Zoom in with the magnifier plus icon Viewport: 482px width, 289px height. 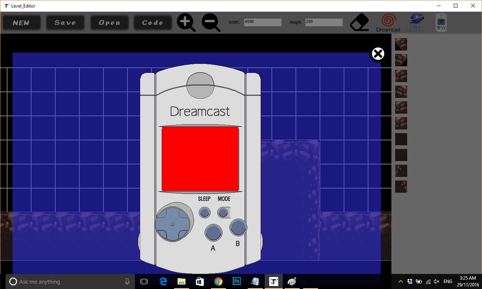coord(186,23)
